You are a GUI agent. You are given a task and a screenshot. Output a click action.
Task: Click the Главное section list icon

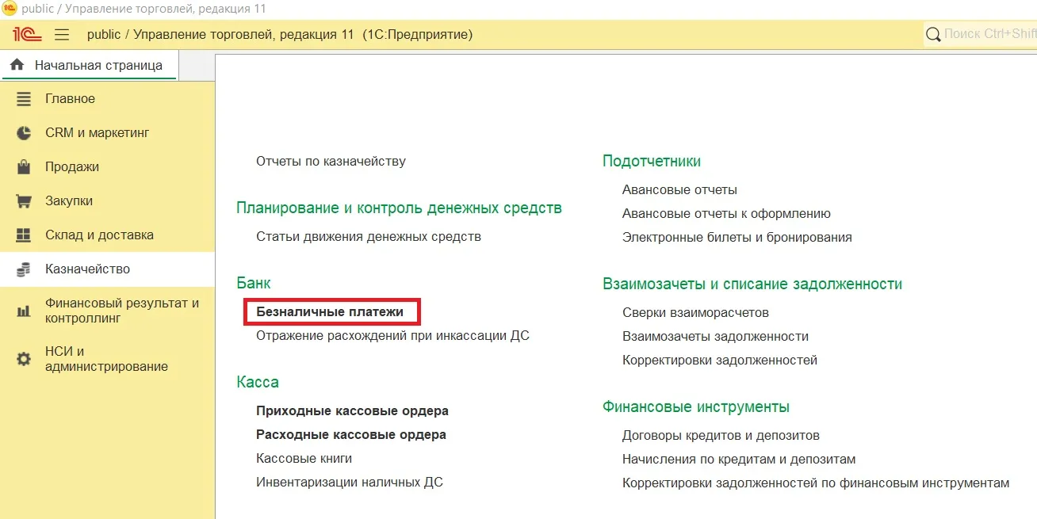[24, 99]
